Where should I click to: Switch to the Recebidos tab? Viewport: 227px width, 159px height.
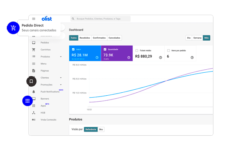85,38
